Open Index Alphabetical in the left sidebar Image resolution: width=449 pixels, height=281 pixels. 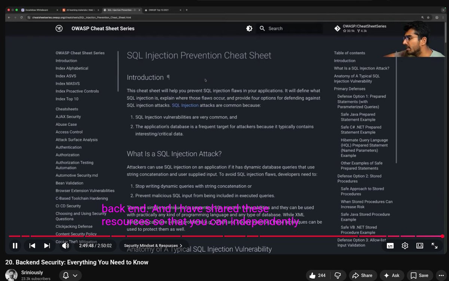(72, 68)
